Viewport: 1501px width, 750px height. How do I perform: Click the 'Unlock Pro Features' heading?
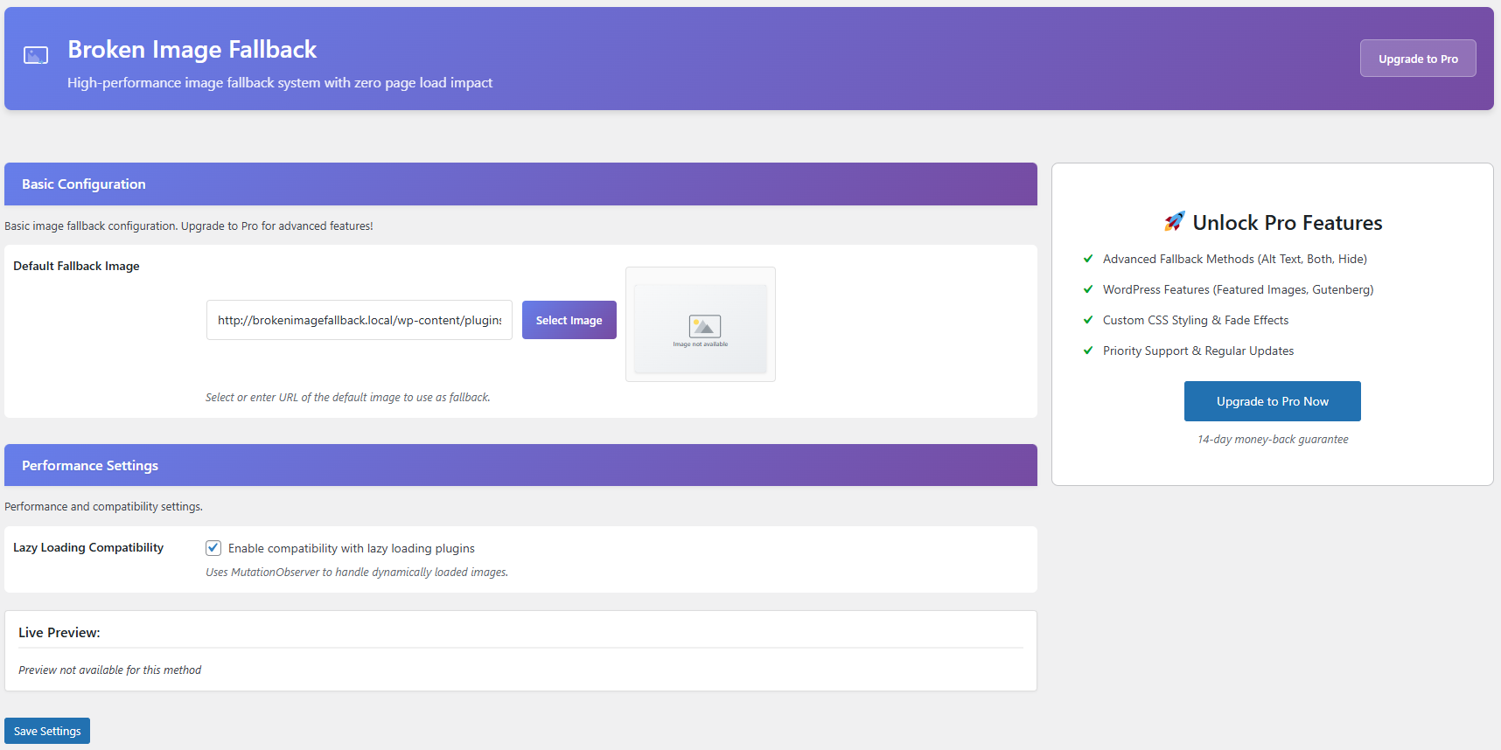[x=1288, y=222]
